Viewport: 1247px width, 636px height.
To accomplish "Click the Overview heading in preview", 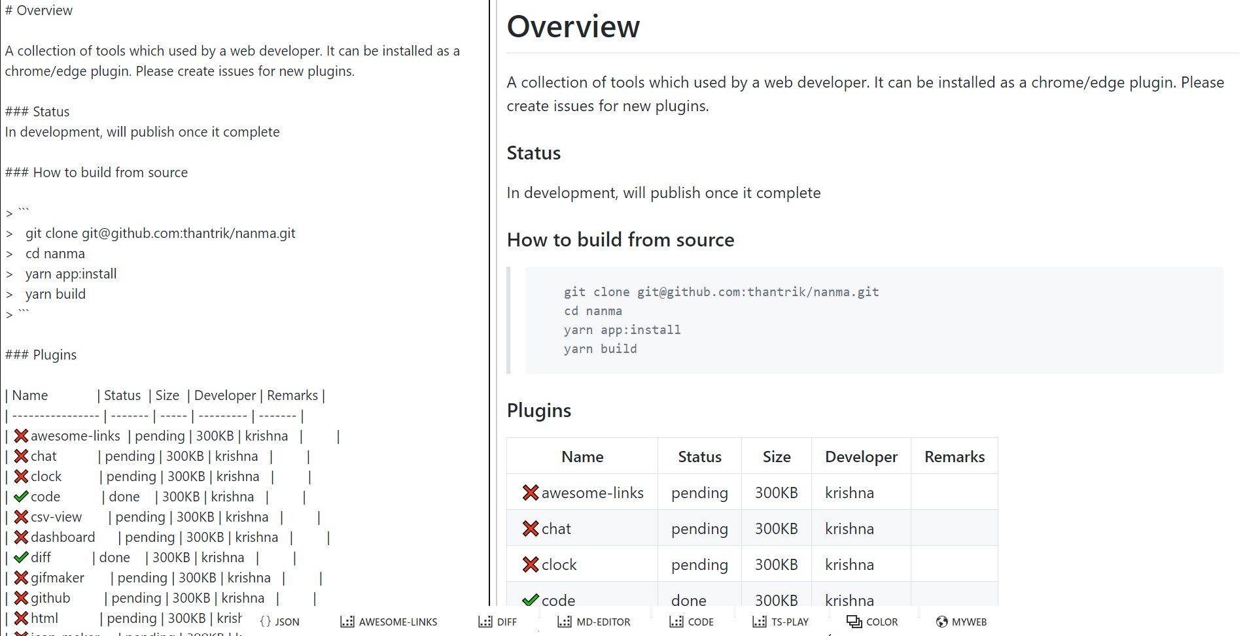I will pyautogui.click(x=573, y=27).
